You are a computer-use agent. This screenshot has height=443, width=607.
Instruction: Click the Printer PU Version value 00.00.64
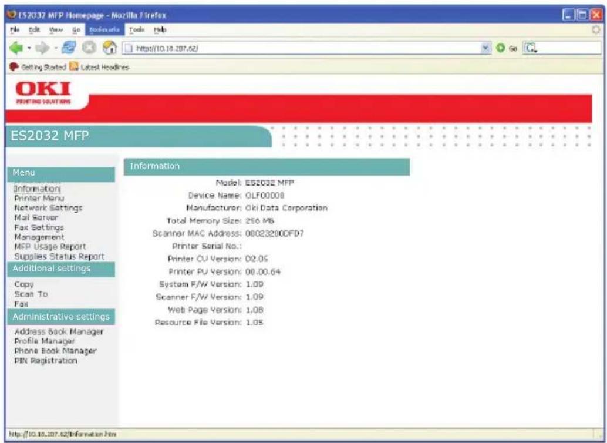pyautogui.click(x=263, y=271)
